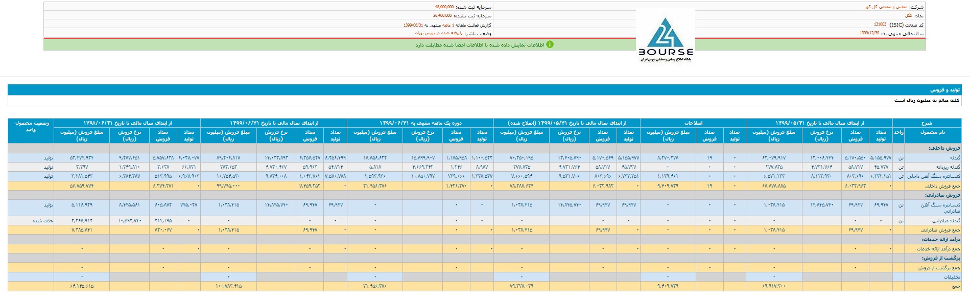Click the شرح column header

[927, 123]
